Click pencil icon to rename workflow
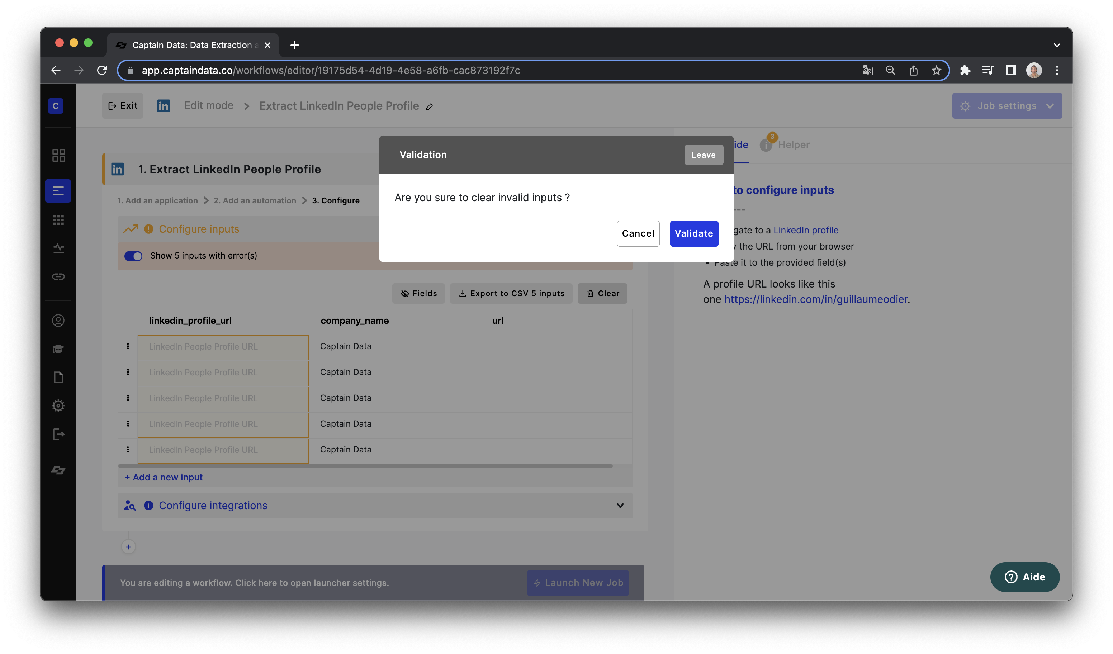The width and height of the screenshot is (1113, 654). pos(429,106)
